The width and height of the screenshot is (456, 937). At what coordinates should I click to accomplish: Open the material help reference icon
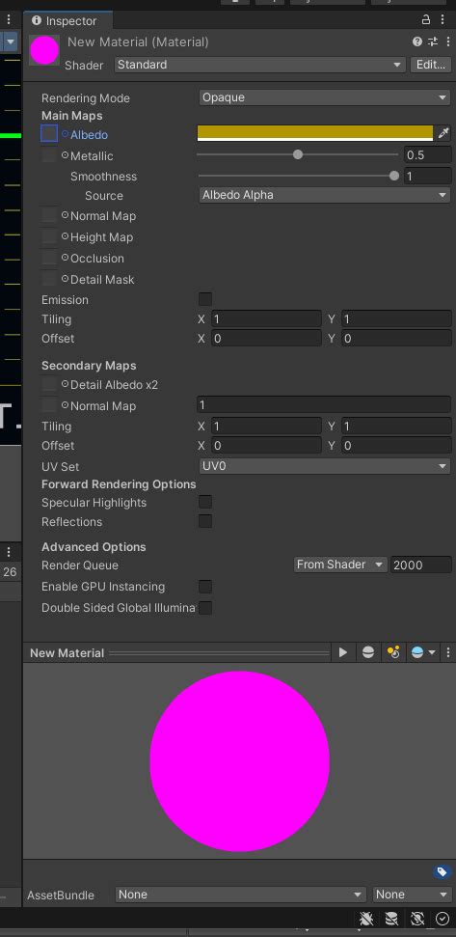coord(417,41)
